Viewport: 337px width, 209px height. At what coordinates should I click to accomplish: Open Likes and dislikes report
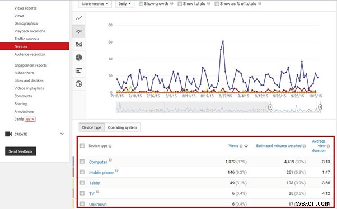29,80
